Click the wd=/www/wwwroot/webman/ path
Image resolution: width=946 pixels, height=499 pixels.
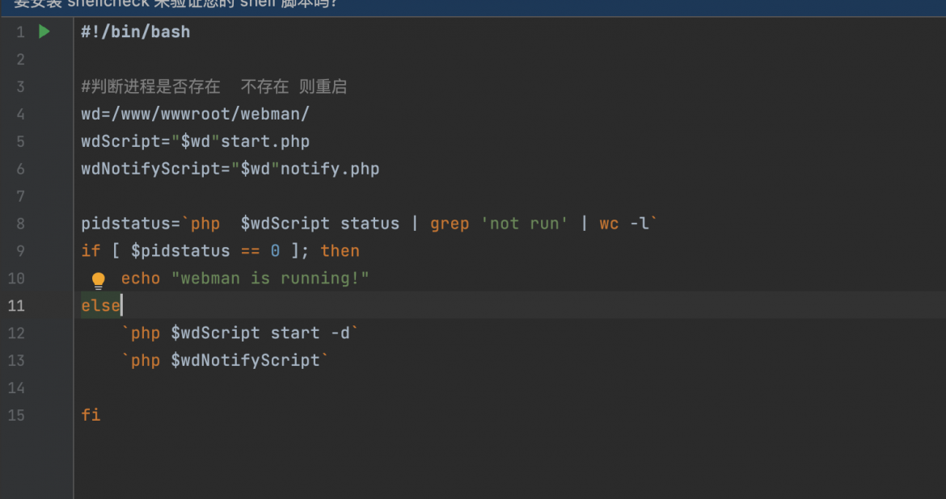coord(196,114)
